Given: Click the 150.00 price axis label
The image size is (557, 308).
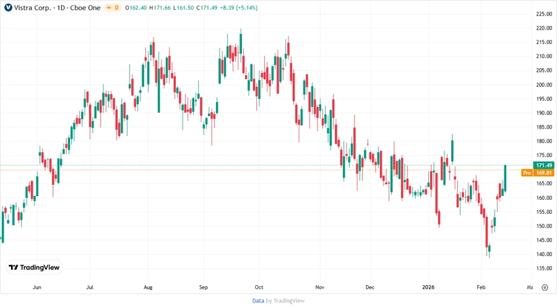Looking at the screenshot, I should click(544, 226).
